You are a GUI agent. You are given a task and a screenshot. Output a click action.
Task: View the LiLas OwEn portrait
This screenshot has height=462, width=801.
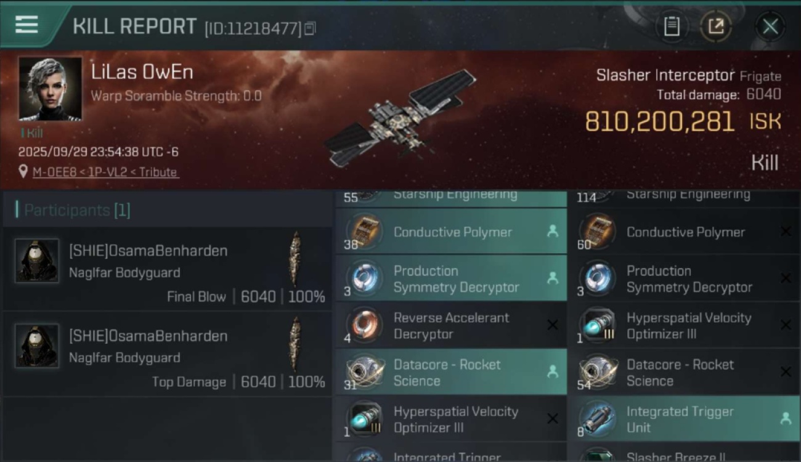(x=50, y=89)
